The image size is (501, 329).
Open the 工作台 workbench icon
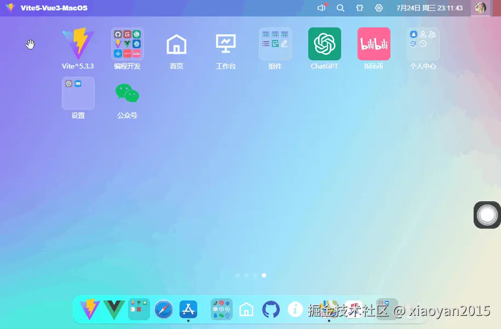(226, 44)
